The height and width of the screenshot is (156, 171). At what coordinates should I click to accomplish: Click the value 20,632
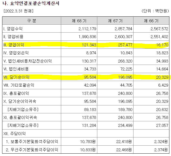coord(162,109)
